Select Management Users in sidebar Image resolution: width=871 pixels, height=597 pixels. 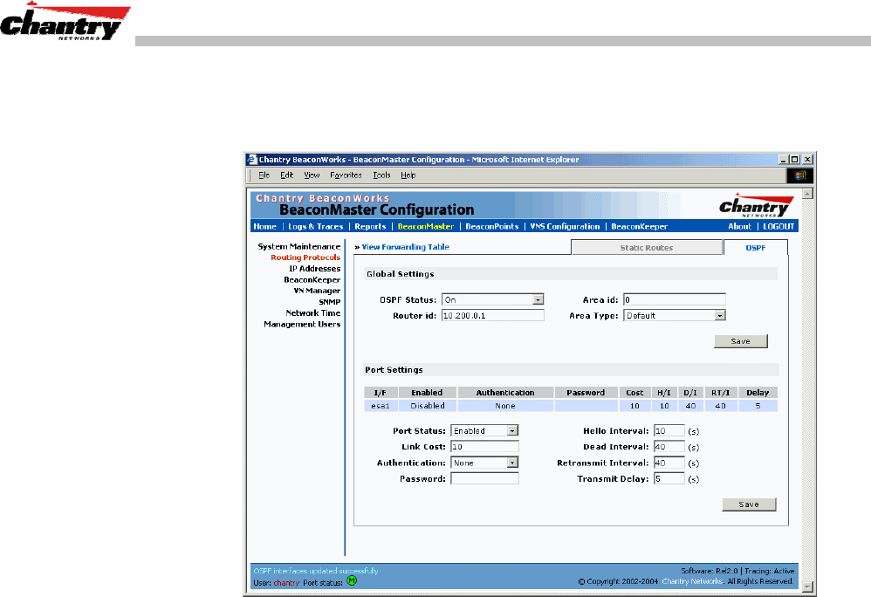point(302,325)
